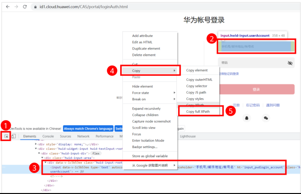Click the account username input field
Screen dimensions: 301x194
coord(256,47)
